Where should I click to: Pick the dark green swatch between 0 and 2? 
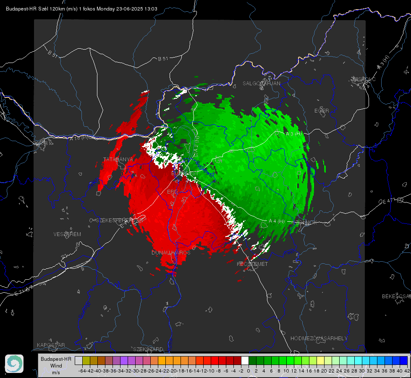(252, 360)
